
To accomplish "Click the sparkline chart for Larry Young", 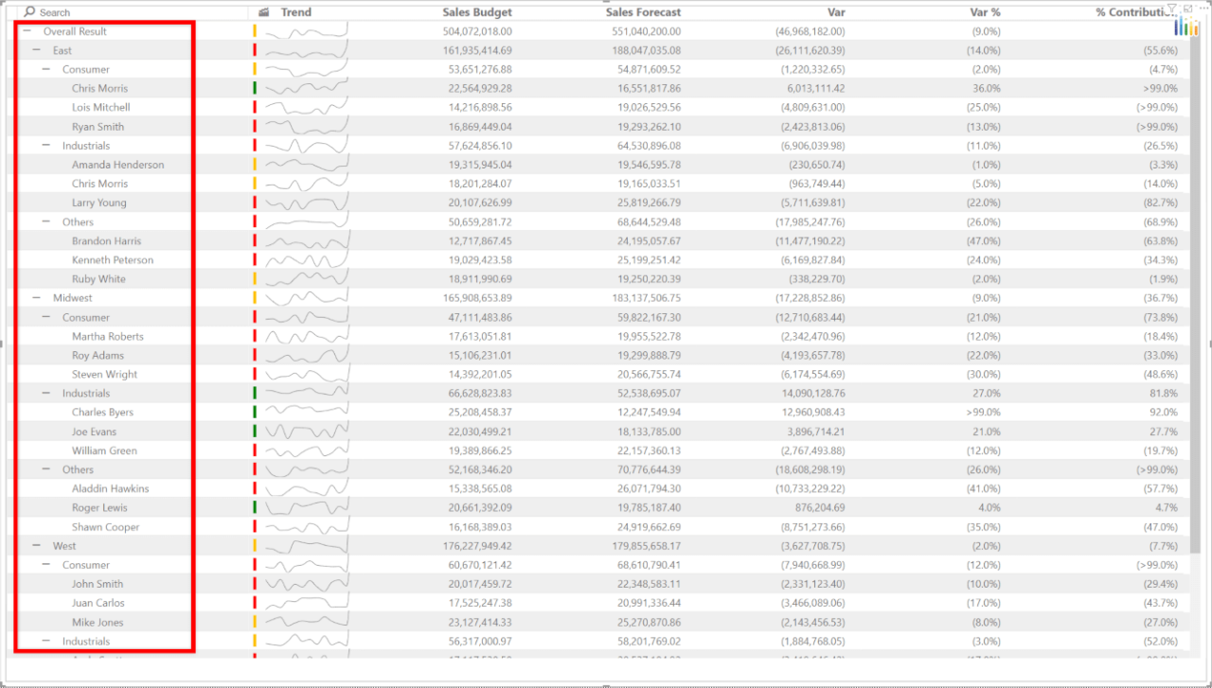I will tap(305, 203).
